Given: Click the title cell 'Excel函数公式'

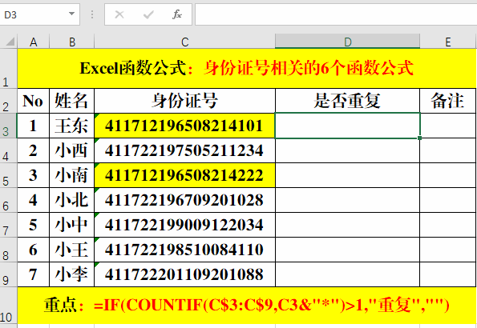Looking at the screenshot, I should 247,69.
